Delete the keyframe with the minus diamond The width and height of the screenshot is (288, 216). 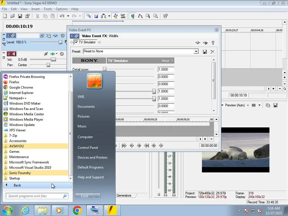coord(161,146)
